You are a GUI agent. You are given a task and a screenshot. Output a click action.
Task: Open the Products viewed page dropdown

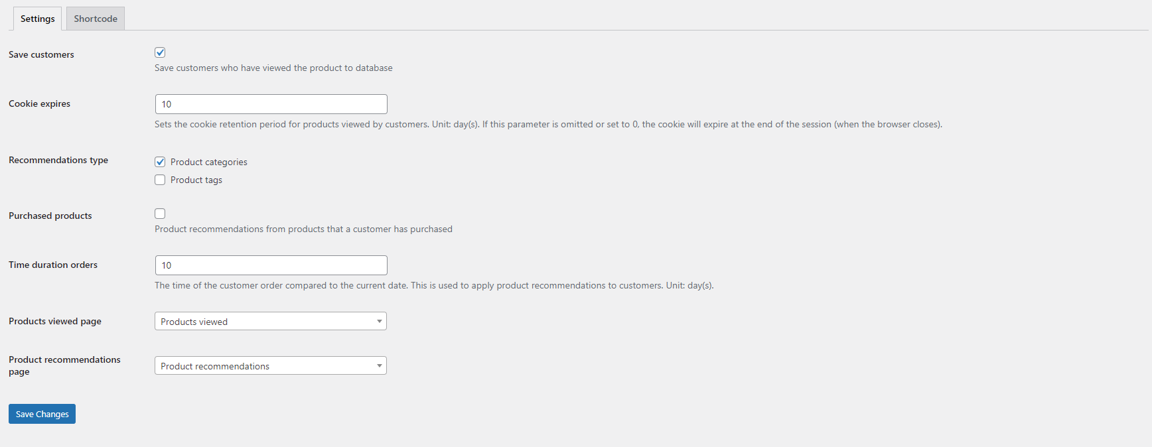pyautogui.click(x=271, y=322)
